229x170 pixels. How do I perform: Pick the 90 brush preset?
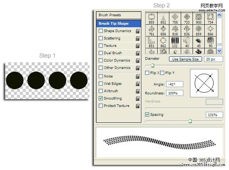210,42
